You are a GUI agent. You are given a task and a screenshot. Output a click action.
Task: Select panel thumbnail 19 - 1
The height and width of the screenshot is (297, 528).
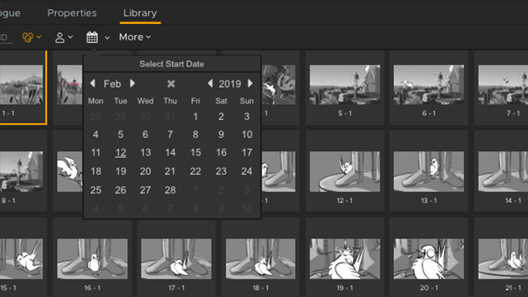tap(344, 259)
